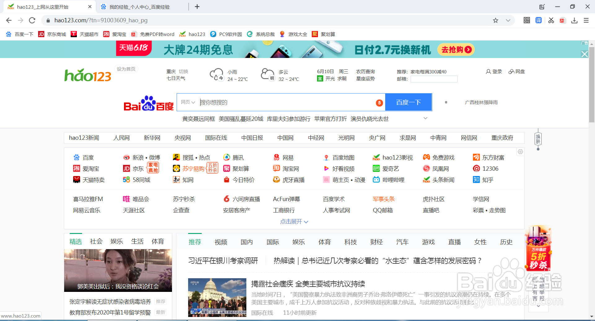Click hot topic 苹果官方打折
Screen dimensions: 595x321
330,119
